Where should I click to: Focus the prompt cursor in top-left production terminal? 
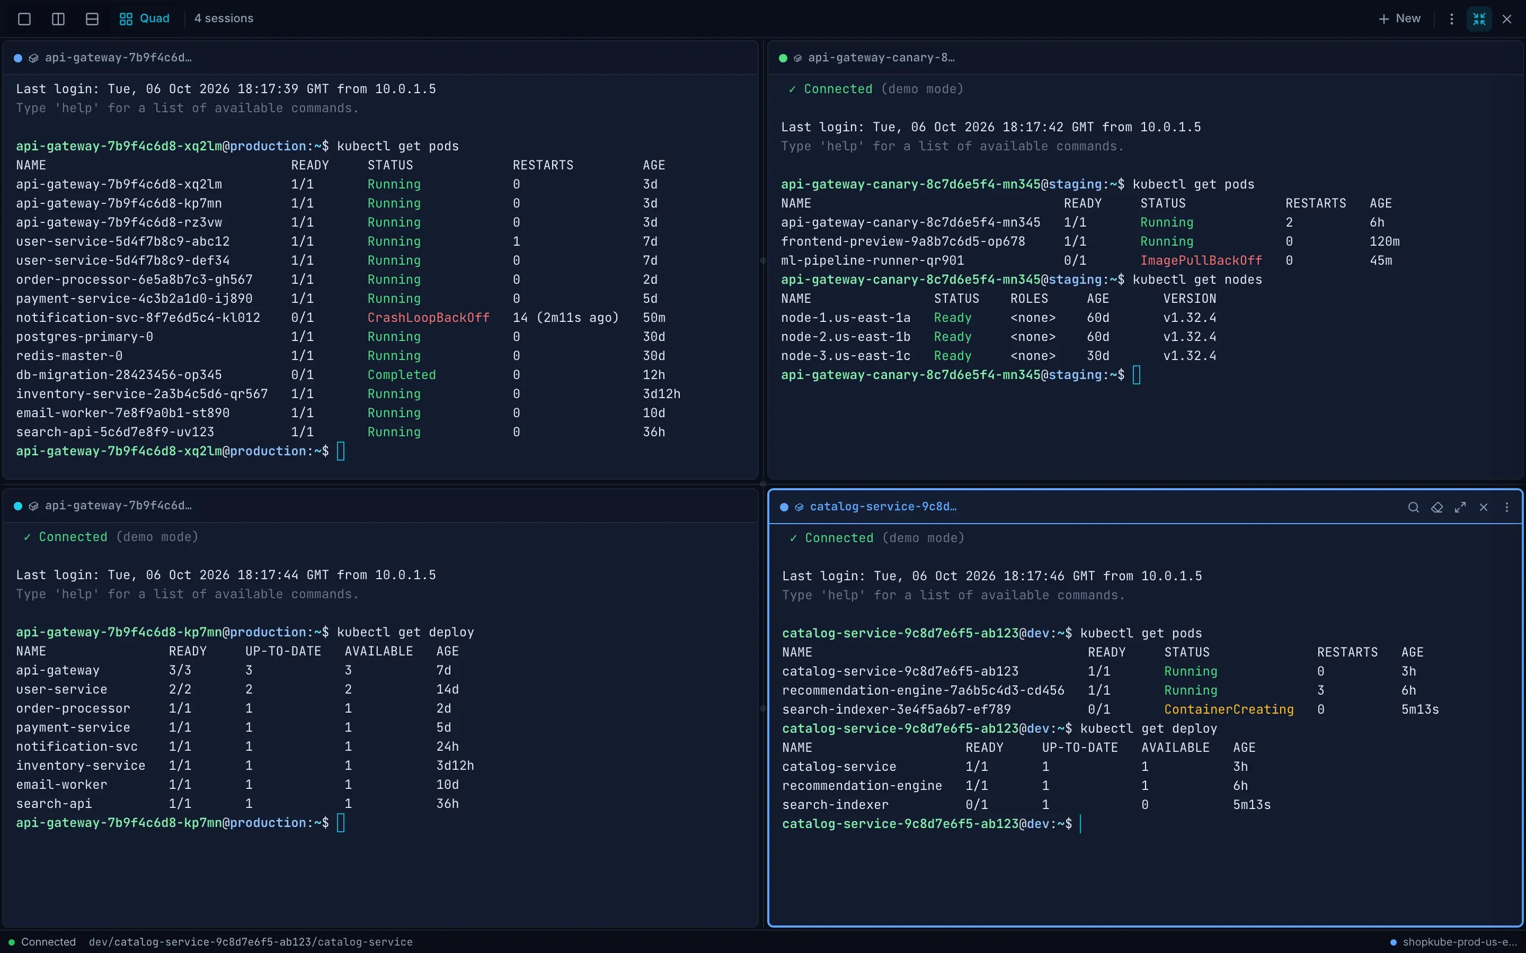point(341,451)
